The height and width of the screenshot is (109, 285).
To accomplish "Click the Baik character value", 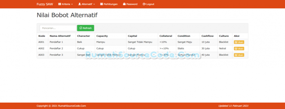I will click(80, 42).
